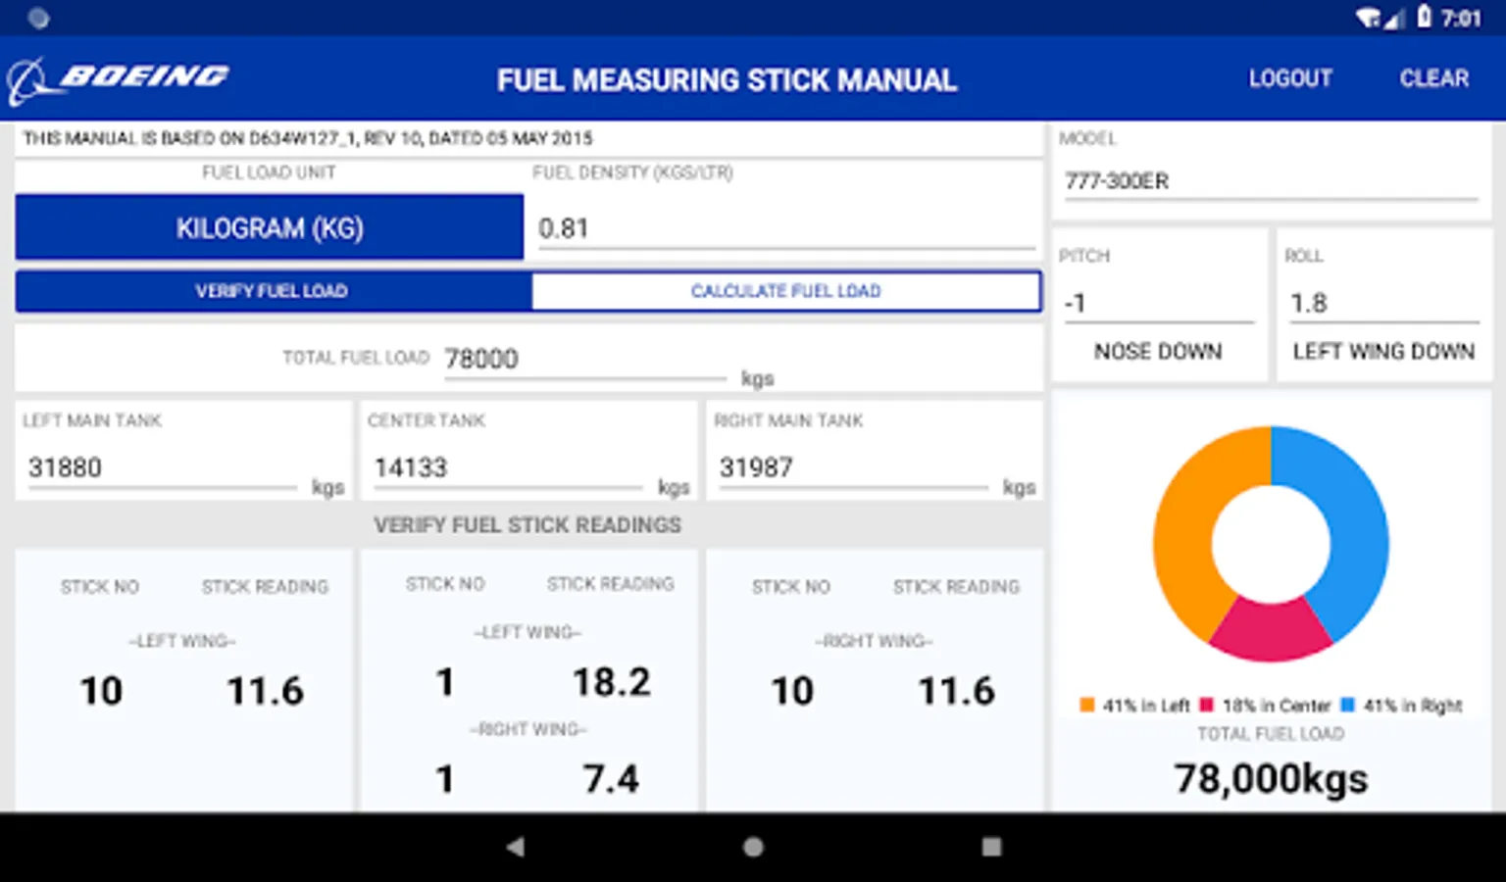Open the 777-300ER model dropdown
Viewport: 1506px width, 882px height.
tap(1271, 181)
